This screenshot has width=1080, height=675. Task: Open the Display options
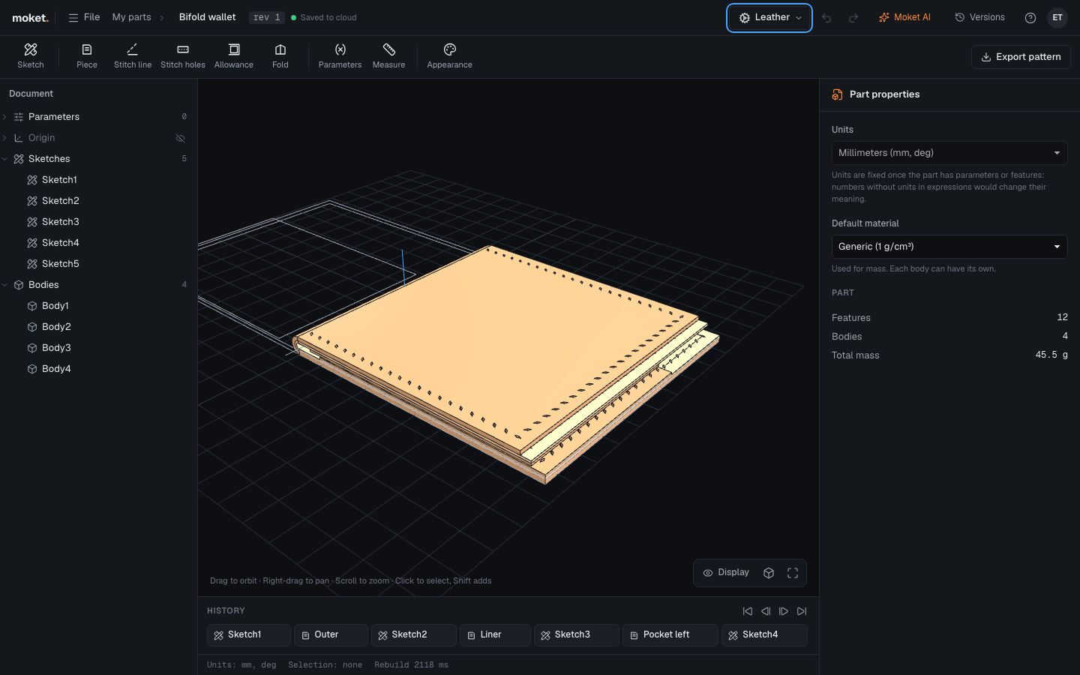726,573
